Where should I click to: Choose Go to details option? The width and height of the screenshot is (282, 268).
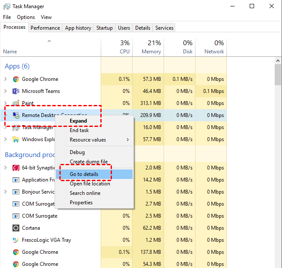coord(95,174)
